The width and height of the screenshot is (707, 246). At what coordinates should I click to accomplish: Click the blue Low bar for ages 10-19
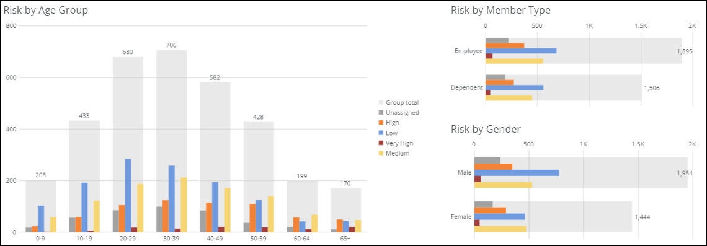pyautogui.click(x=84, y=208)
